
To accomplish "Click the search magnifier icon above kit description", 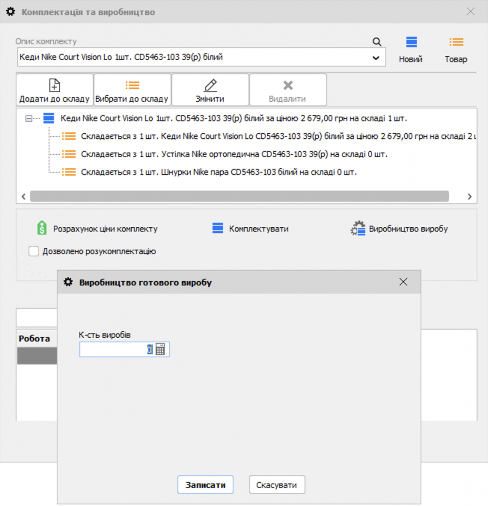I will 377,42.
